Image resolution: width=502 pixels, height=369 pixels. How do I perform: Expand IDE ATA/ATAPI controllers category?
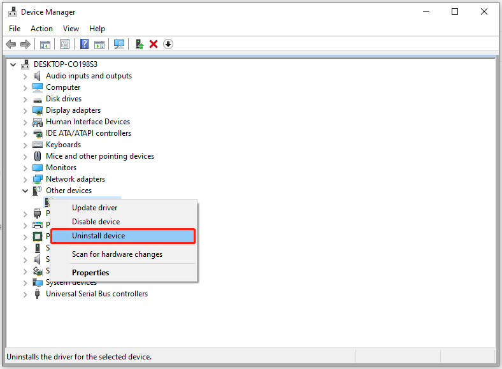[25, 134]
